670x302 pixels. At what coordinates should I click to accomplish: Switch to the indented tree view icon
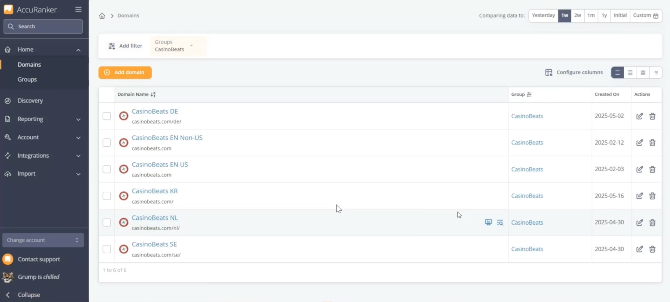point(656,72)
